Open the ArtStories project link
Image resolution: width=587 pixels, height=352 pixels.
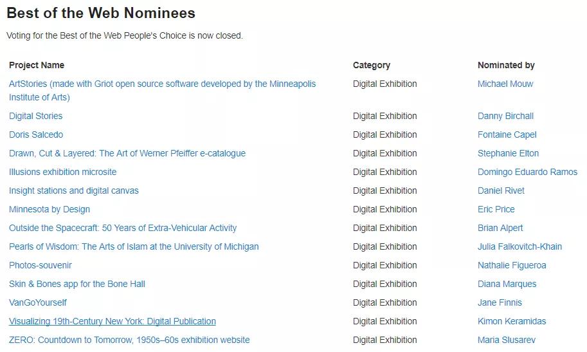click(x=162, y=84)
